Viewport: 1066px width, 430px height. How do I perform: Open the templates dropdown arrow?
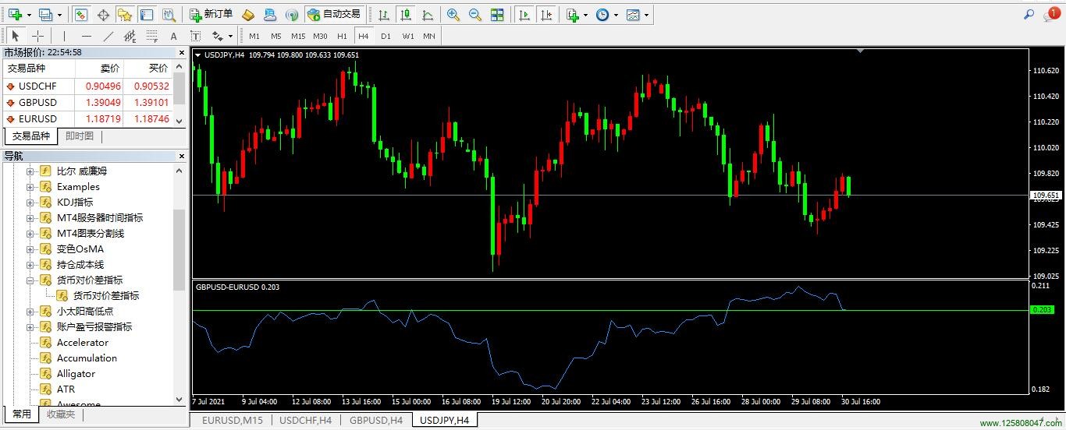[x=647, y=15]
